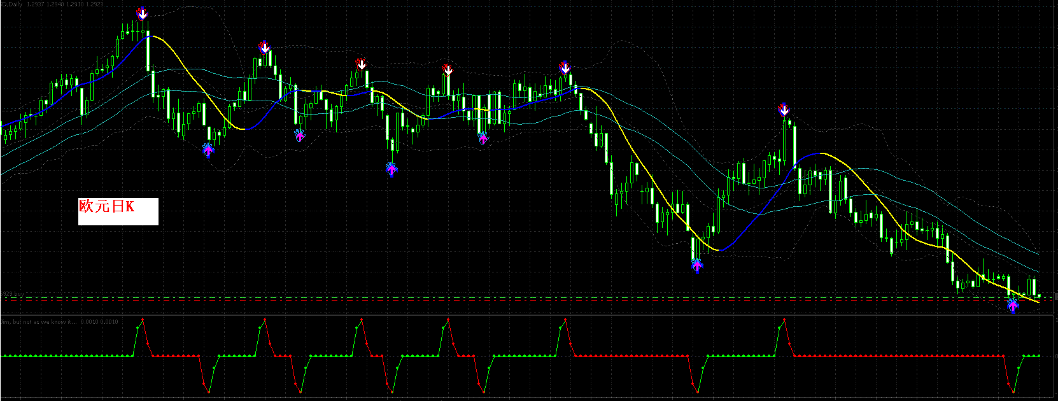Select the third sell arrow from left
Screen dimensions: 1058x401
[x=361, y=64]
